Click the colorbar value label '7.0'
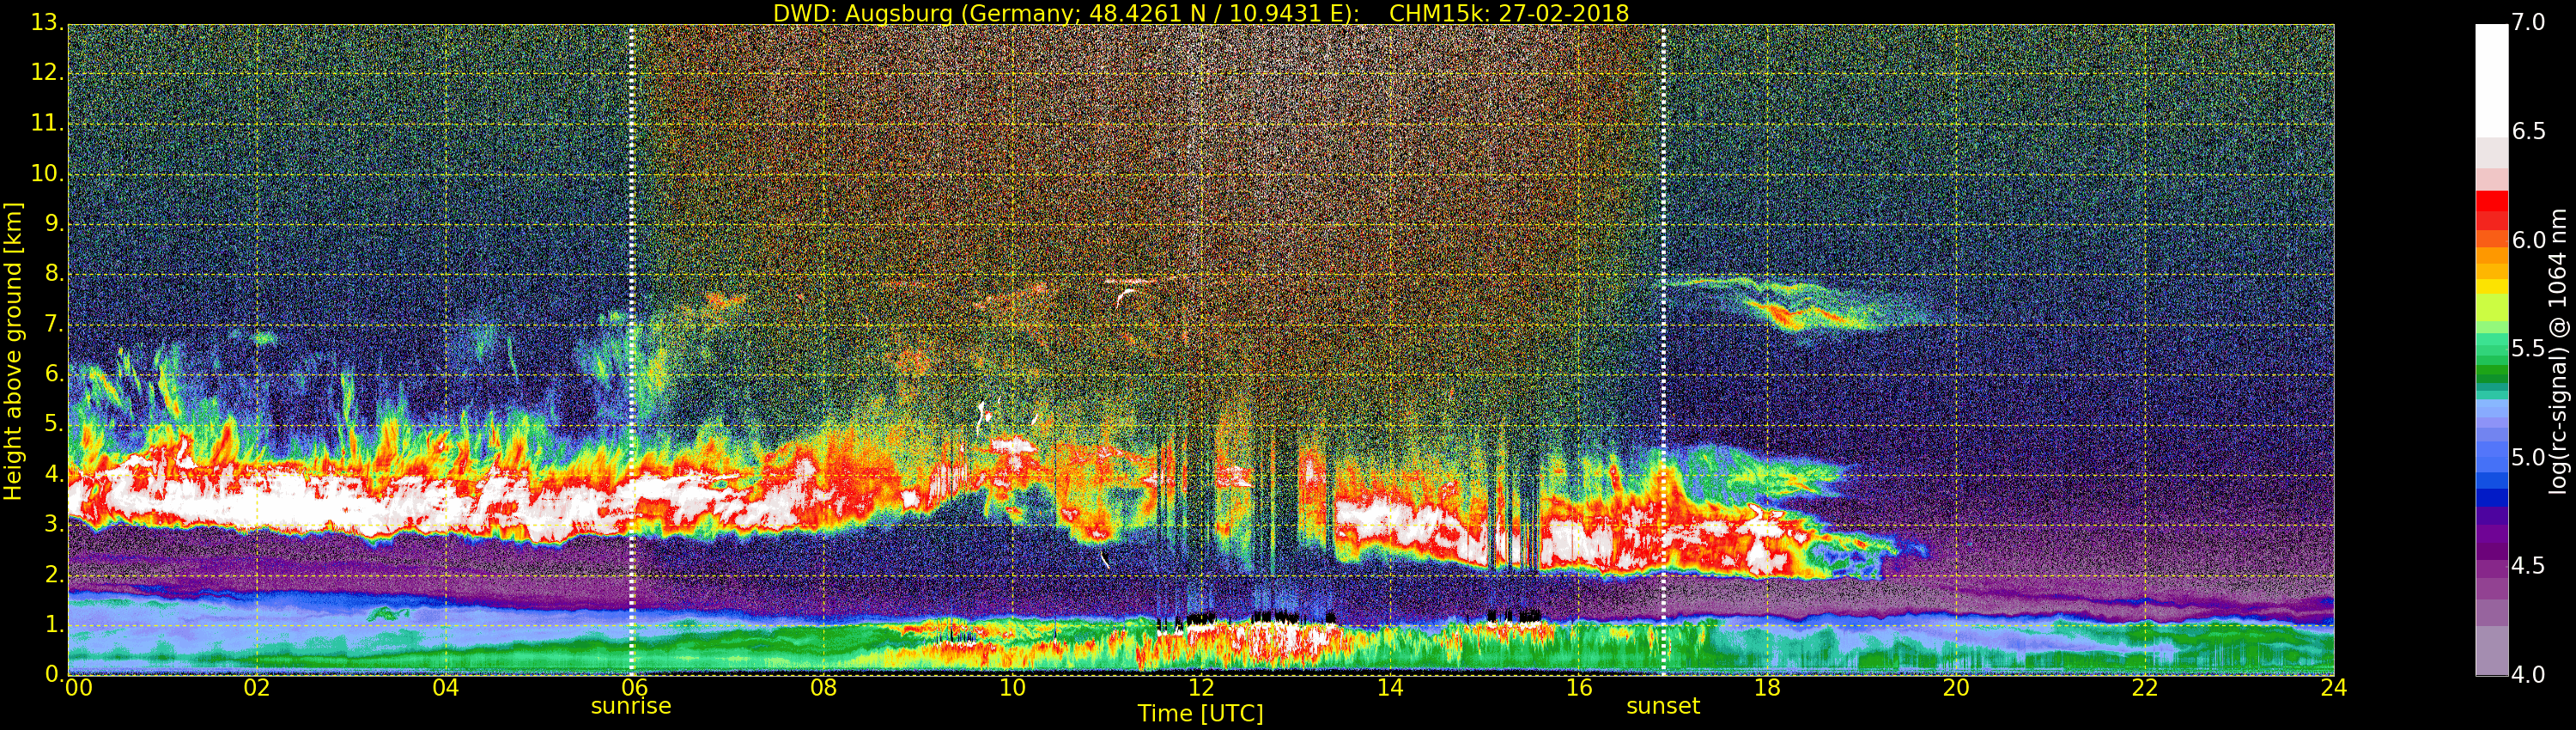The width and height of the screenshot is (2576, 730). pyautogui.click(x=2528, y=23)
